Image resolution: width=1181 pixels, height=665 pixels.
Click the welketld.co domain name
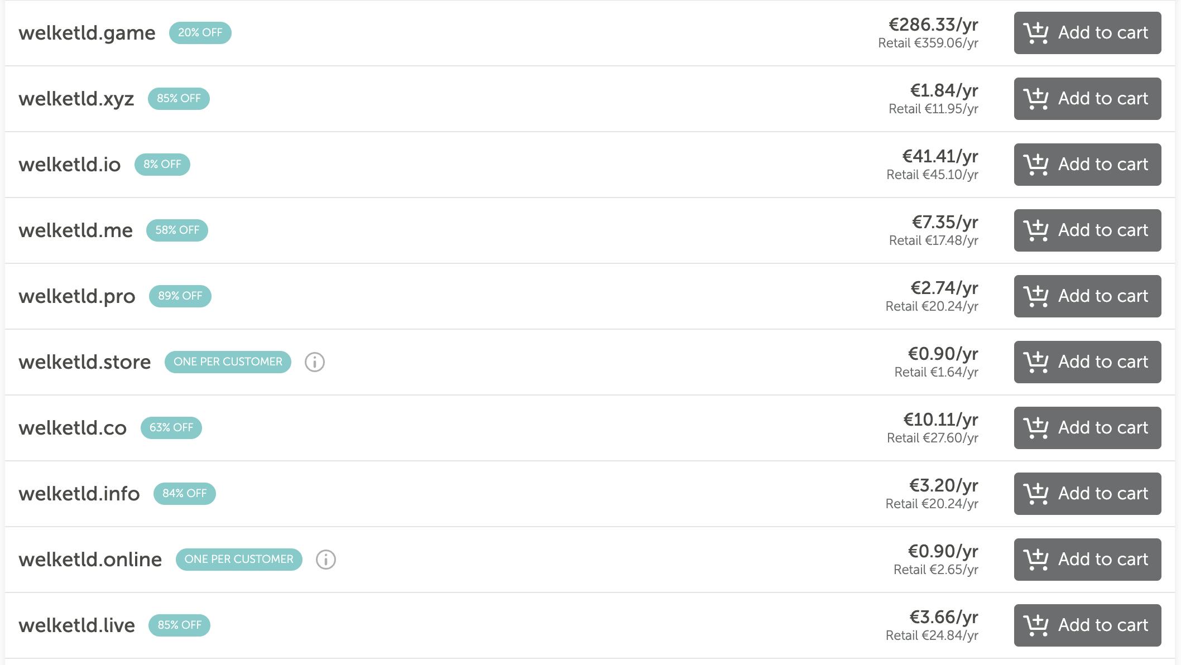pos(73,428)
